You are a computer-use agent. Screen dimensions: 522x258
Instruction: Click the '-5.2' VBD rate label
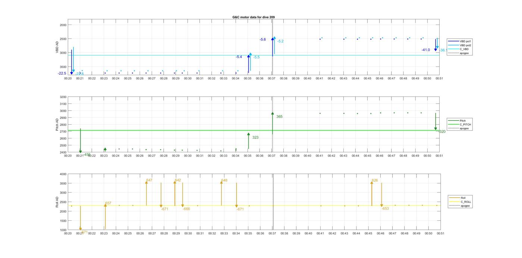coord(280,41)
